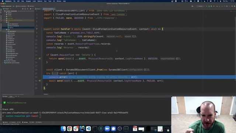Open WebStorm from the Dock
Viewport: 236px width, 133px height.
82,129
